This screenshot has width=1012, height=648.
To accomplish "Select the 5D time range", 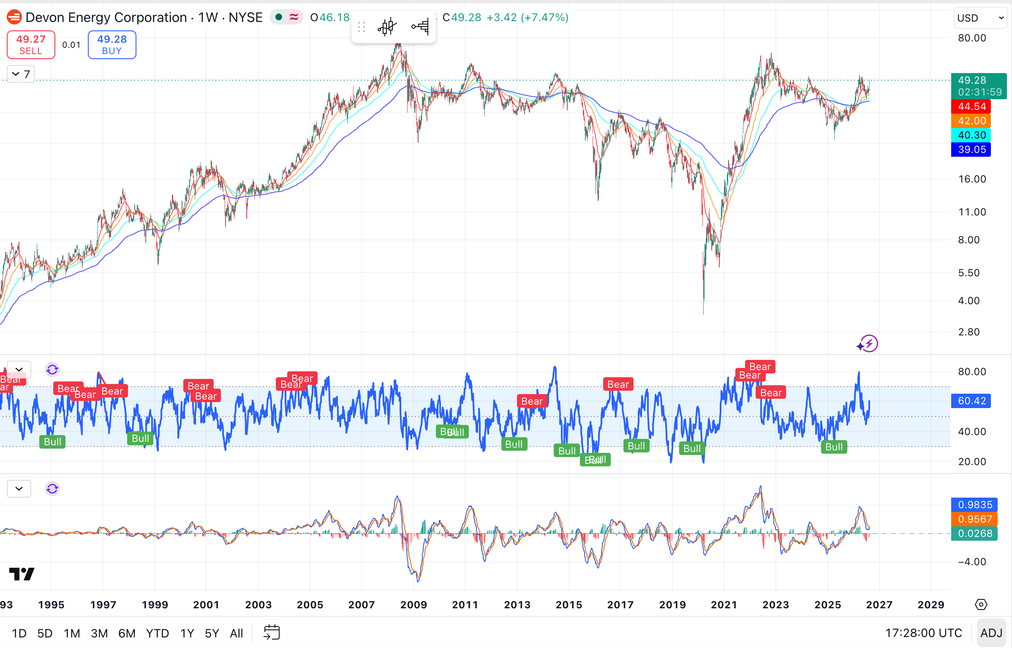I will click(45, 633).
